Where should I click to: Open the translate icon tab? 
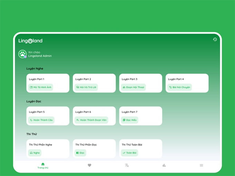click(x=127, y=165)
